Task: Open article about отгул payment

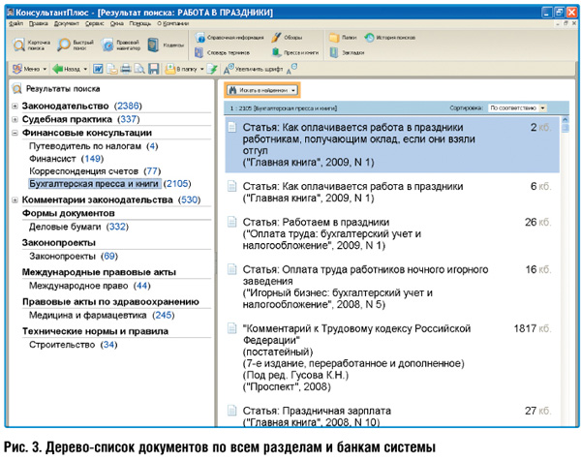Action: tap(392, 144)
